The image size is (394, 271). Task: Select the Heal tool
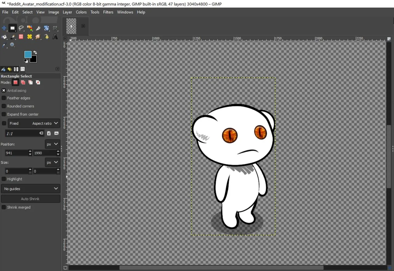pyautogui.click(x=30, y=37)
